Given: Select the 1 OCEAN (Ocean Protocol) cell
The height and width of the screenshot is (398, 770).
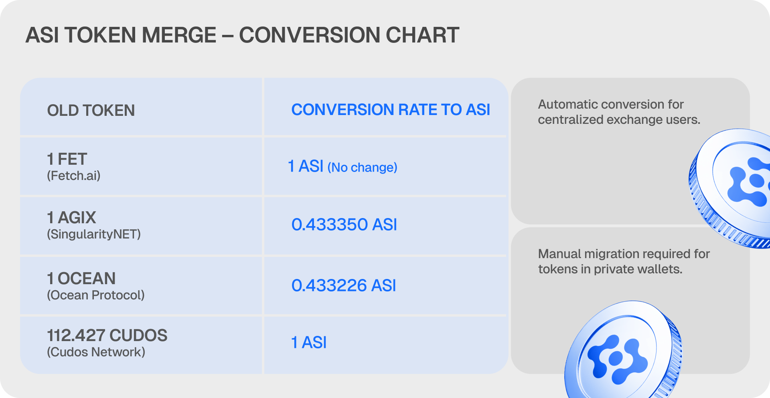Looking at the screenshot, I should pos(141,285).
